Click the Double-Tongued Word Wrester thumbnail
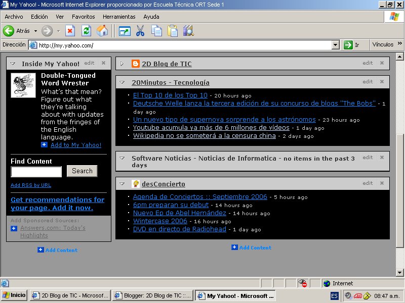Screen dimensions: 405x303 pos(23,85)
